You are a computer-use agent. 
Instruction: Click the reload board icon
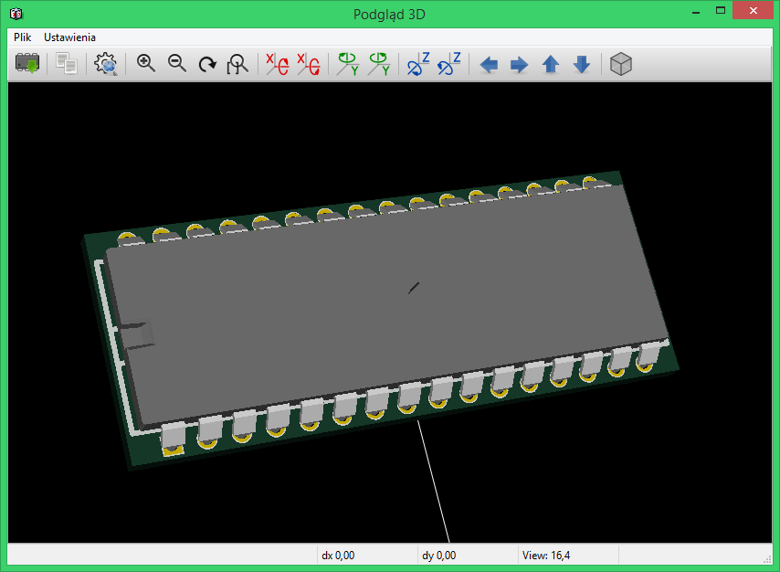[27, 64]
